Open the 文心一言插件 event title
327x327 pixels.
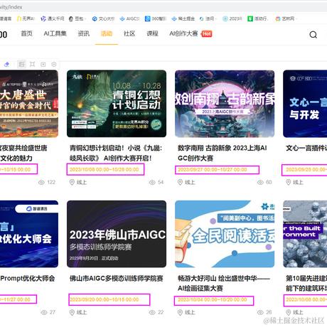pyautogui.click(x=306, y=148)
